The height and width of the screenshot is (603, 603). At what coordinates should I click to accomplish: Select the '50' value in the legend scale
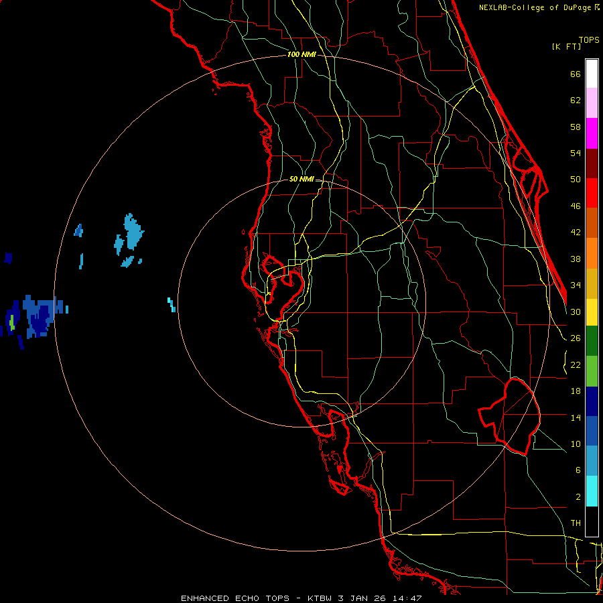click(576, 180)
